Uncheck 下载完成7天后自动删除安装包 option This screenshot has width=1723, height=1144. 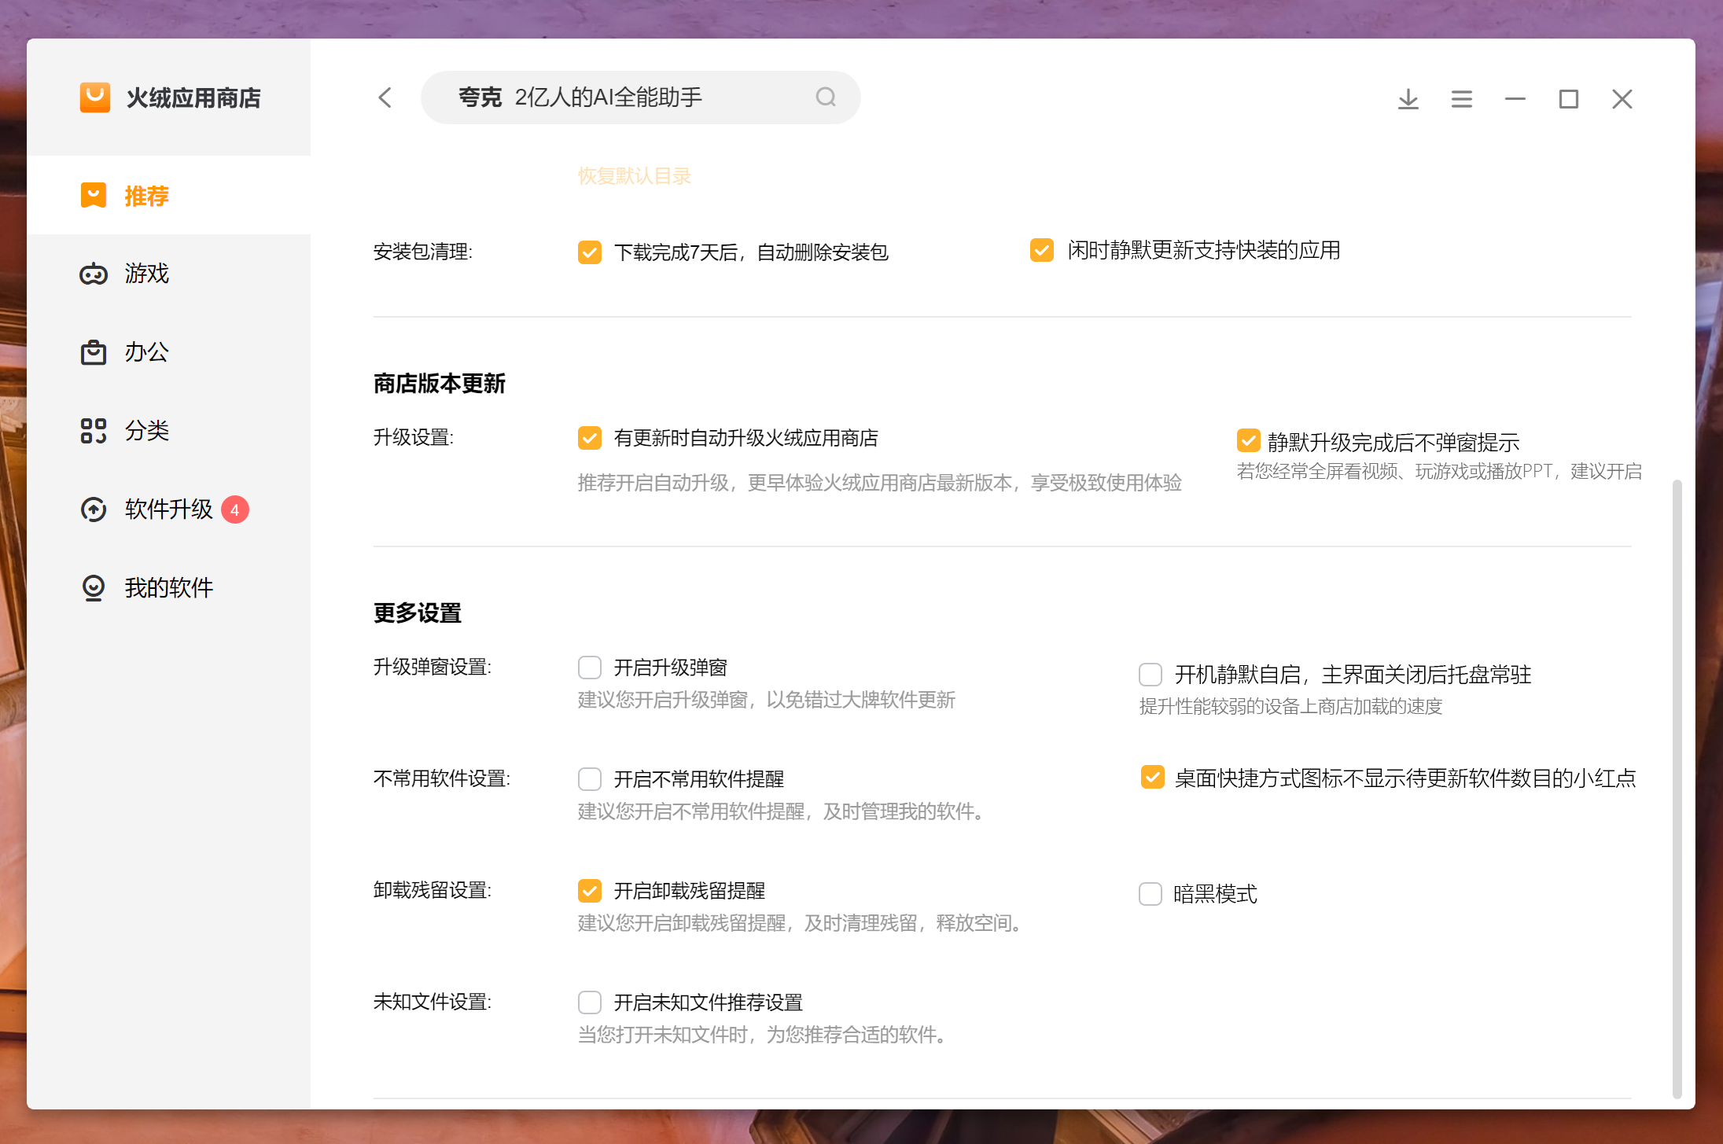[x=590, y=252]
